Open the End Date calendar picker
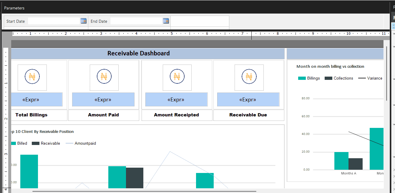This screenshot has height=193, width=395. [x=166, y=21]
